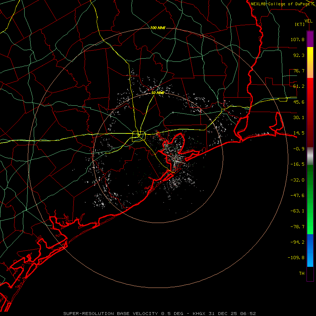
Task: Click the -109.8 legend value
Action: (x=296, y=258)
